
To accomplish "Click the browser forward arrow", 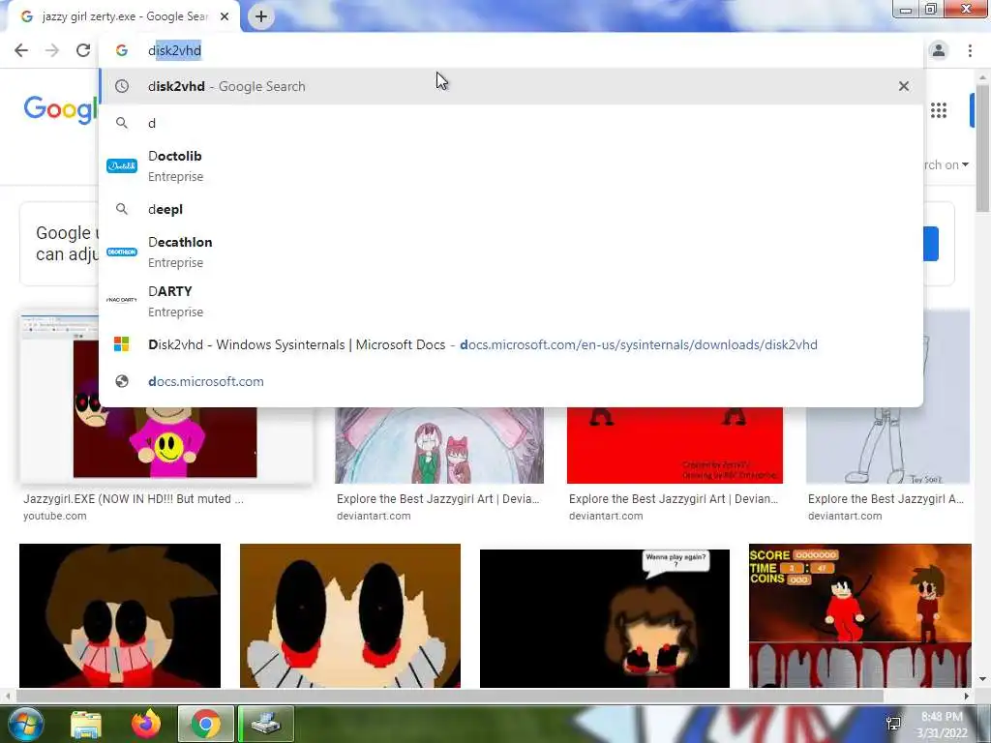I will (52, 50).
